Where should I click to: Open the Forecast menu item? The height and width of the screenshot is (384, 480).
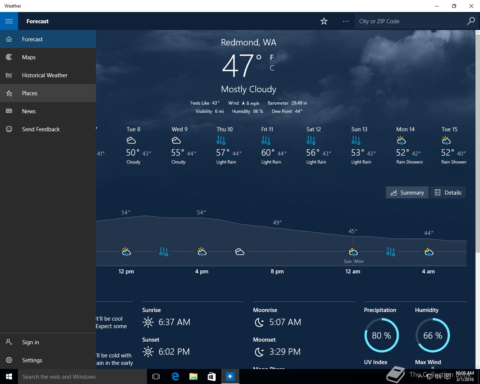48,39
